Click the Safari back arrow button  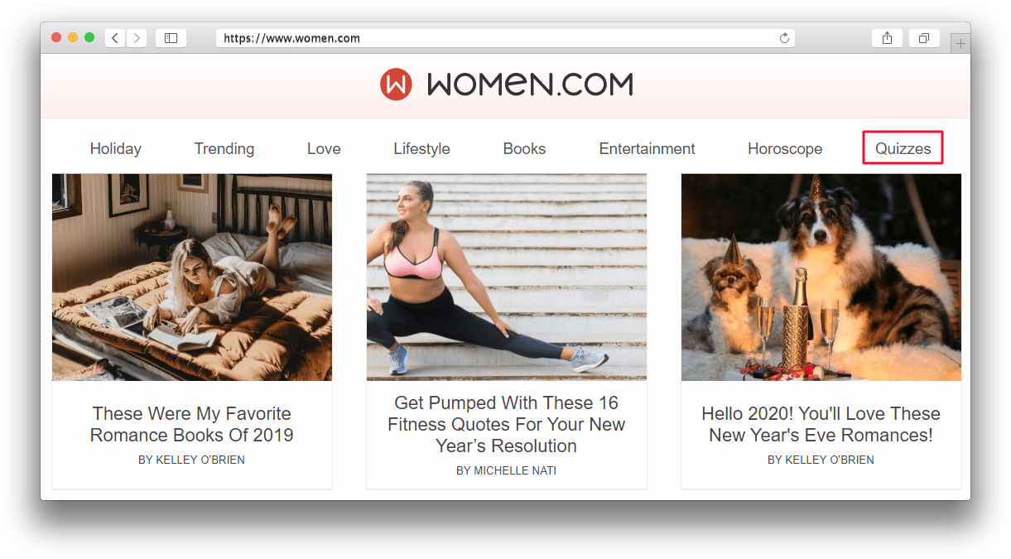(x=115, y=38)
